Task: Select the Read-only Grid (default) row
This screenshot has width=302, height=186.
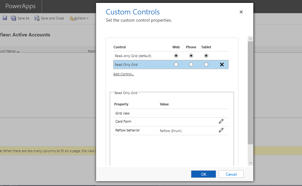Action: click(x=171, y=56)
